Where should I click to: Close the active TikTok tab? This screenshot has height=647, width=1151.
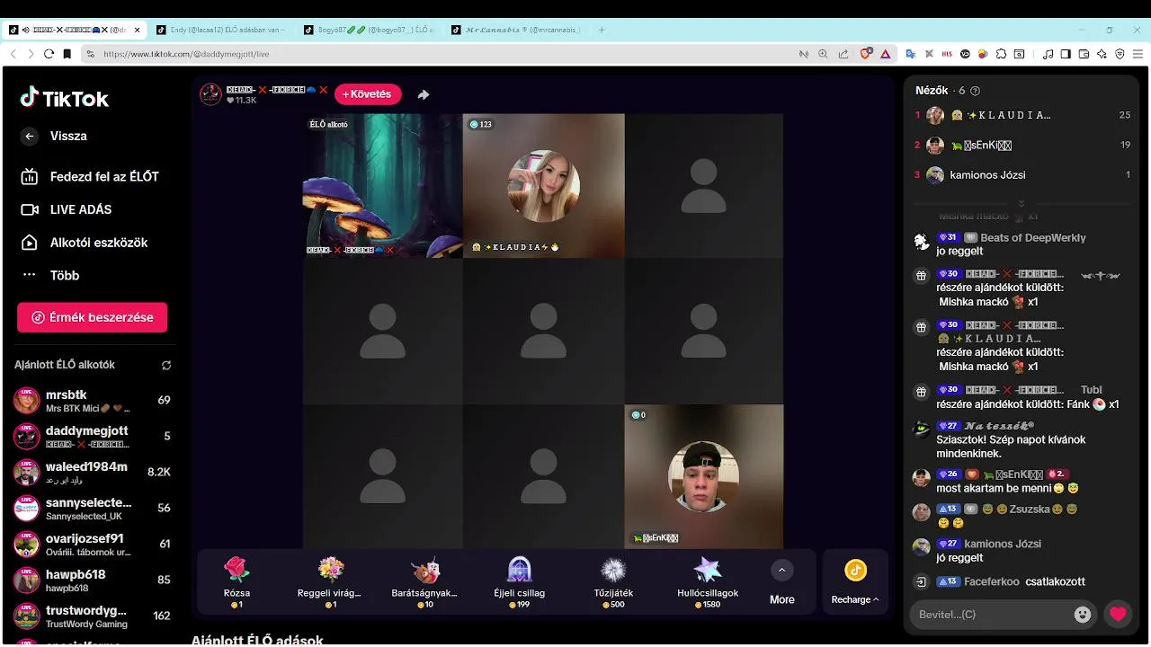pos(138,30)
